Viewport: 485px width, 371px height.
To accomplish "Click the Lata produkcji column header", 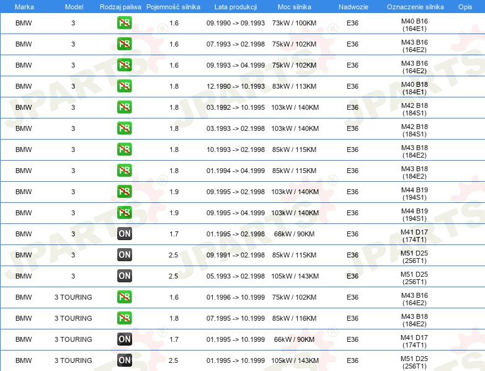I will [x=236, y=7].
